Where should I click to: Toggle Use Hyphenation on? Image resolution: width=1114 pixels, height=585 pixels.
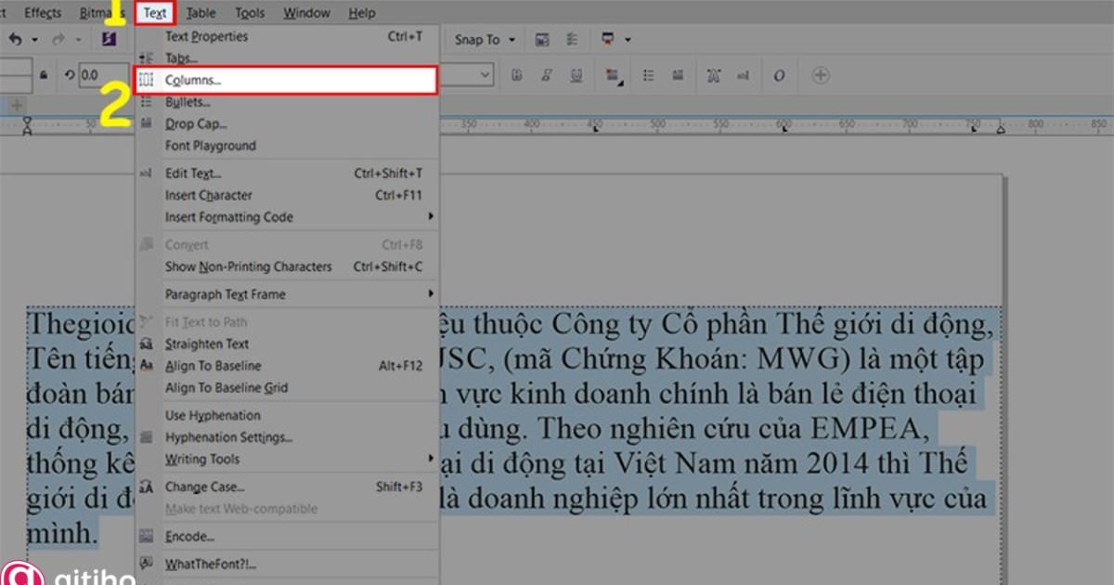(213, 415)
